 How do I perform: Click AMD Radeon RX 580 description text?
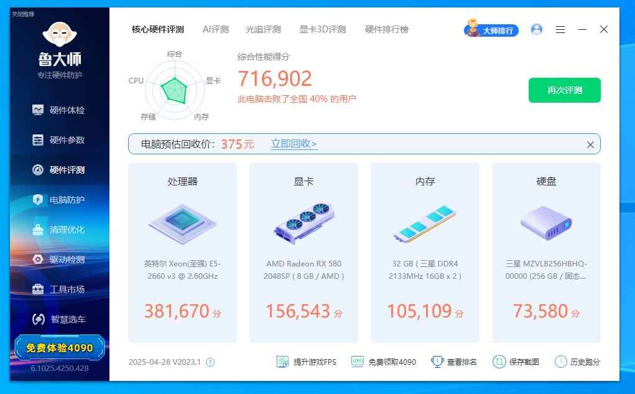pos(304,270)
